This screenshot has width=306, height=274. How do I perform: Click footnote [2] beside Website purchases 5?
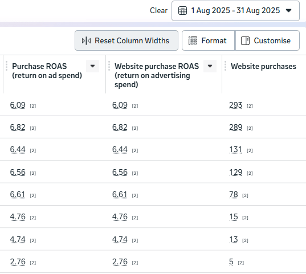coord(241,263)
